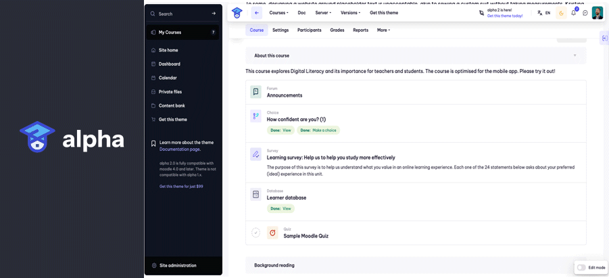609x278 pixels.
Task: Open Site administration at sidebar bottom
Action: click(x=183, y=266)
